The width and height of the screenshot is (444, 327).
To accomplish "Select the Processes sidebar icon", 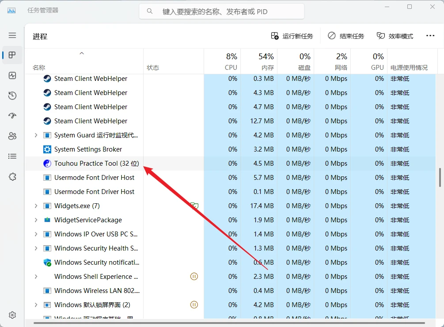I will pos(12,55).
